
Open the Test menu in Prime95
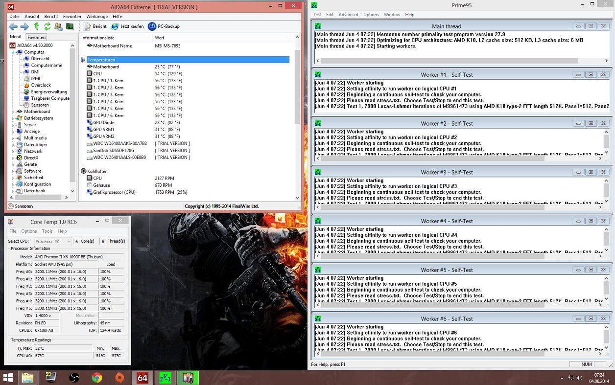click(317, 15)
